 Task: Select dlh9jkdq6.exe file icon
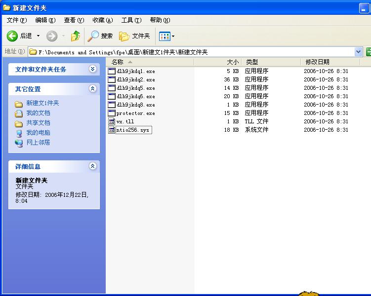point(112,96)
